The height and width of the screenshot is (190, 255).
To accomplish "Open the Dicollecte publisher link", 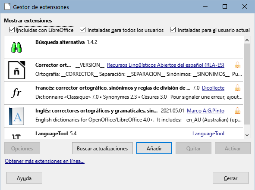I will tap(213, 88).
